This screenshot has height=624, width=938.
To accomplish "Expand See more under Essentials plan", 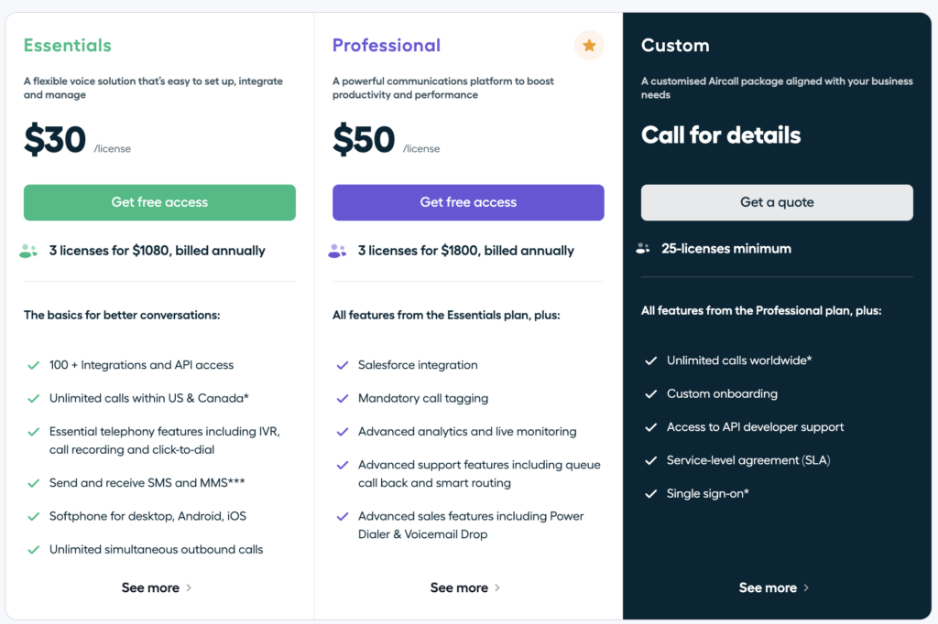I will coord(157,587).
